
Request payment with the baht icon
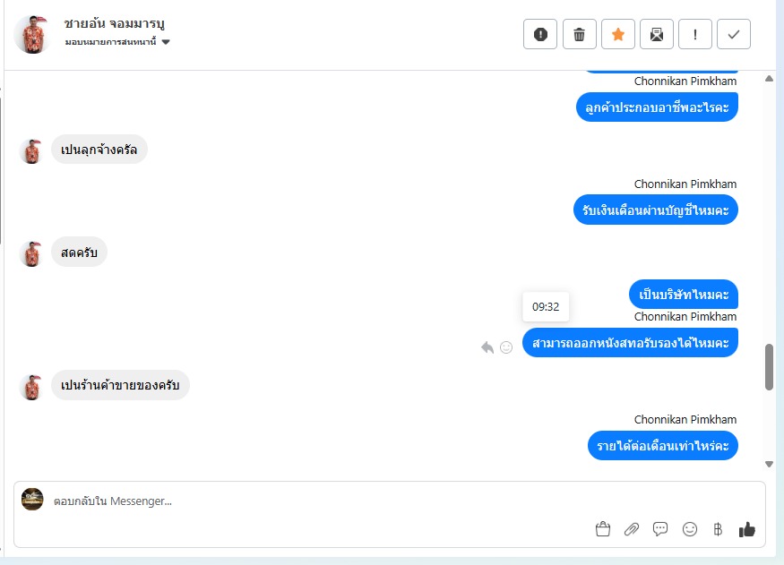point(718,529)
